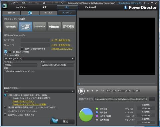Open the Device output tab
160x127 pixels.
(x=48, y=13)
